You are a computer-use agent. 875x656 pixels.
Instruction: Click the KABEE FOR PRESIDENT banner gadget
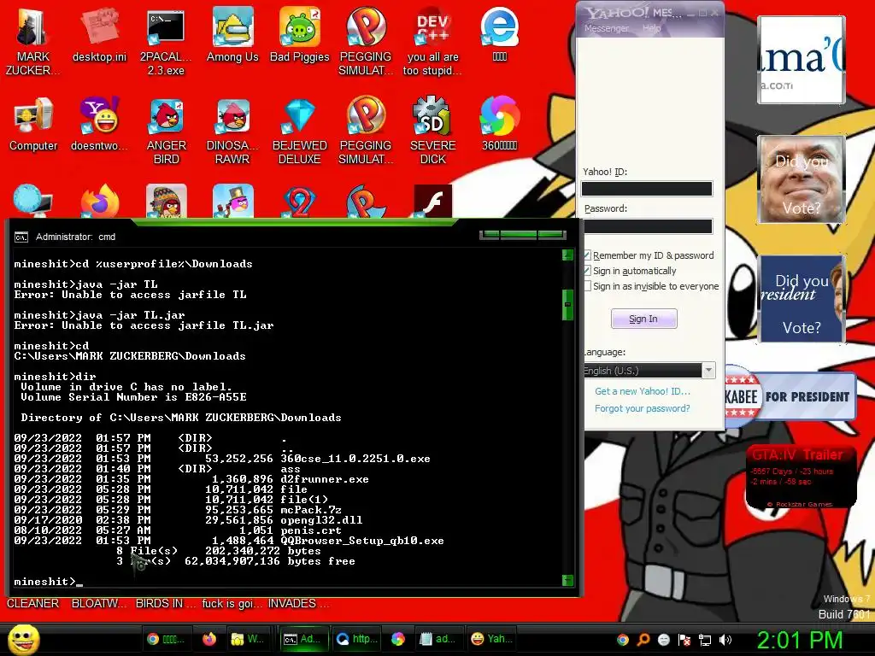click(790, 396)
